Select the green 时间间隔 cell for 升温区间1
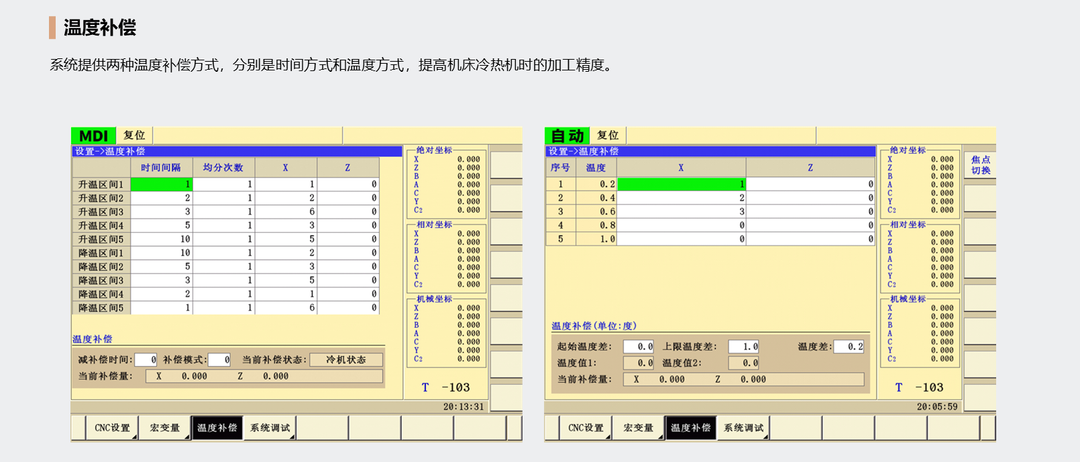 tap(161, 184)
